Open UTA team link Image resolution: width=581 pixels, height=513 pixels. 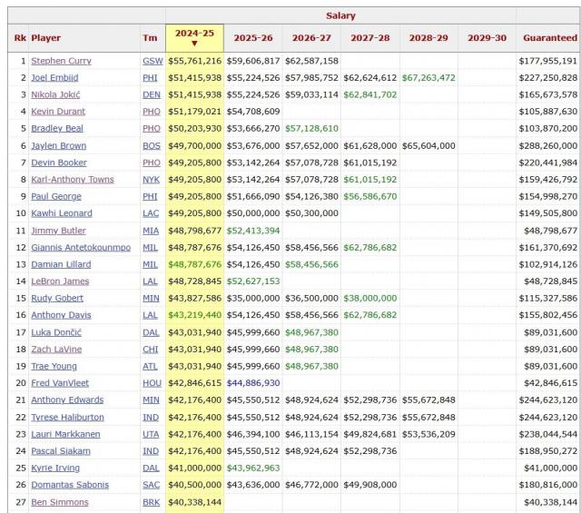(151, 434)
